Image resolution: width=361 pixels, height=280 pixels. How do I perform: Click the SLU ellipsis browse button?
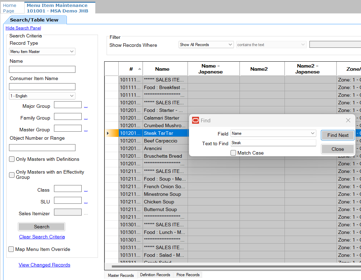[x=86, y=202]
